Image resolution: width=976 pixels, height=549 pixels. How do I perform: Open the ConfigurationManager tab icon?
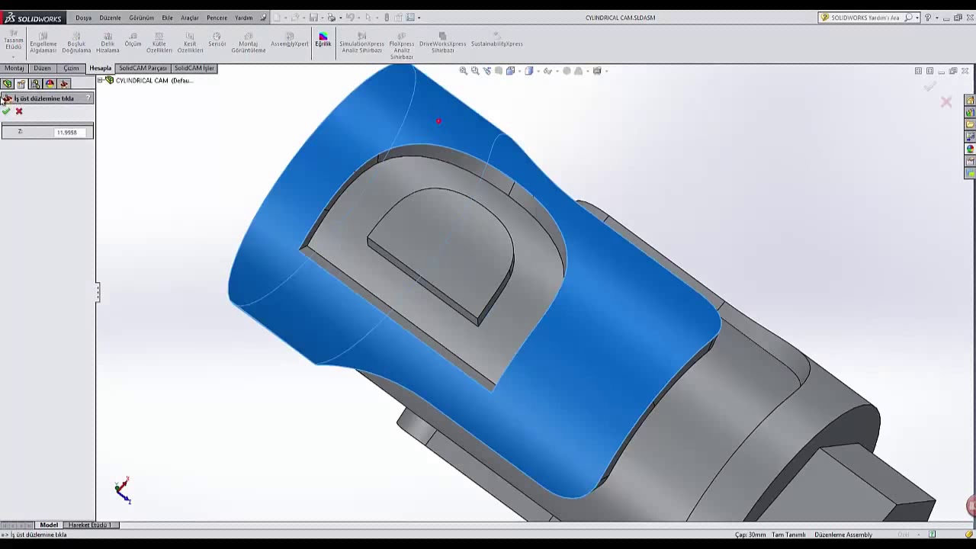[36, 84]
